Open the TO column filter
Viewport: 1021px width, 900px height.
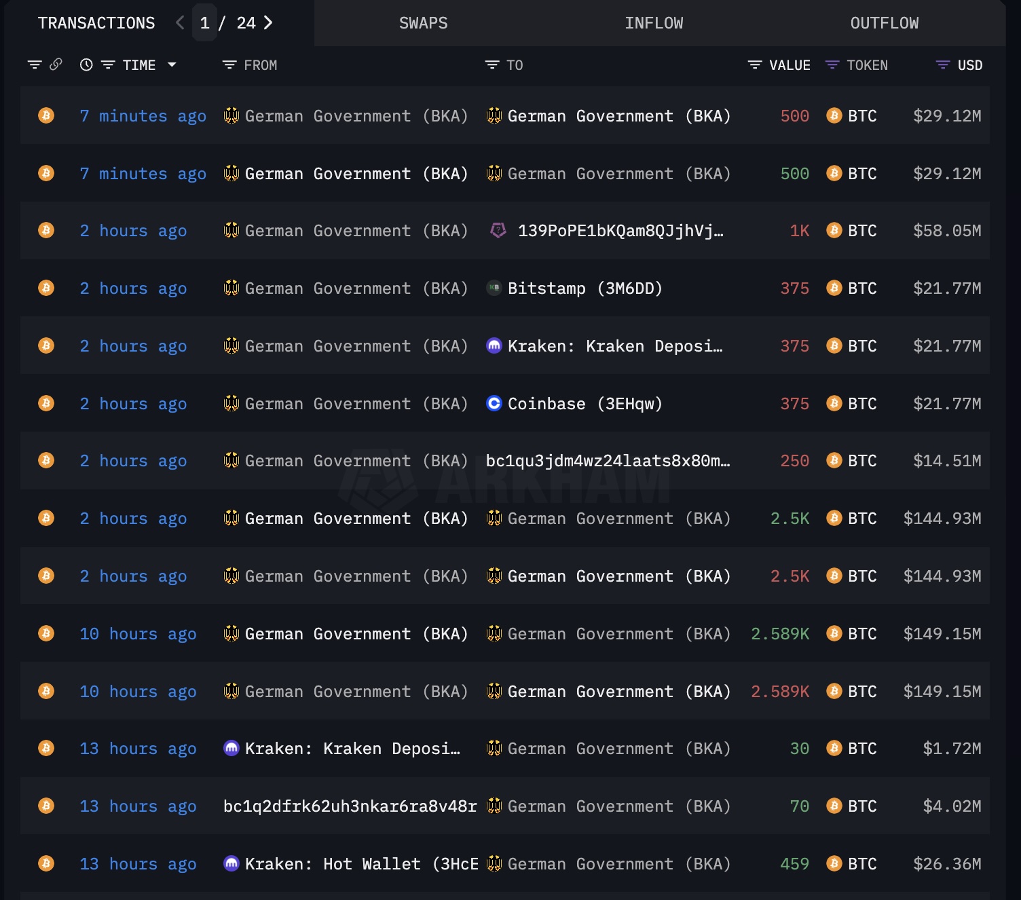pyautogui.click(x=492, y=64)
